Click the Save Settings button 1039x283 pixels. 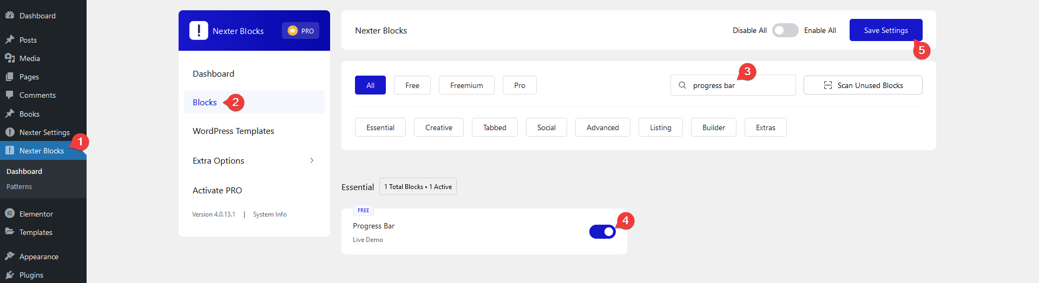(x=885, y=30)
